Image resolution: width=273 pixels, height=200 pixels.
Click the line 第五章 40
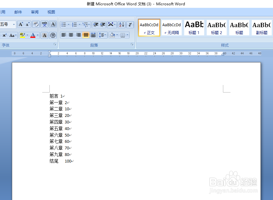60,129
